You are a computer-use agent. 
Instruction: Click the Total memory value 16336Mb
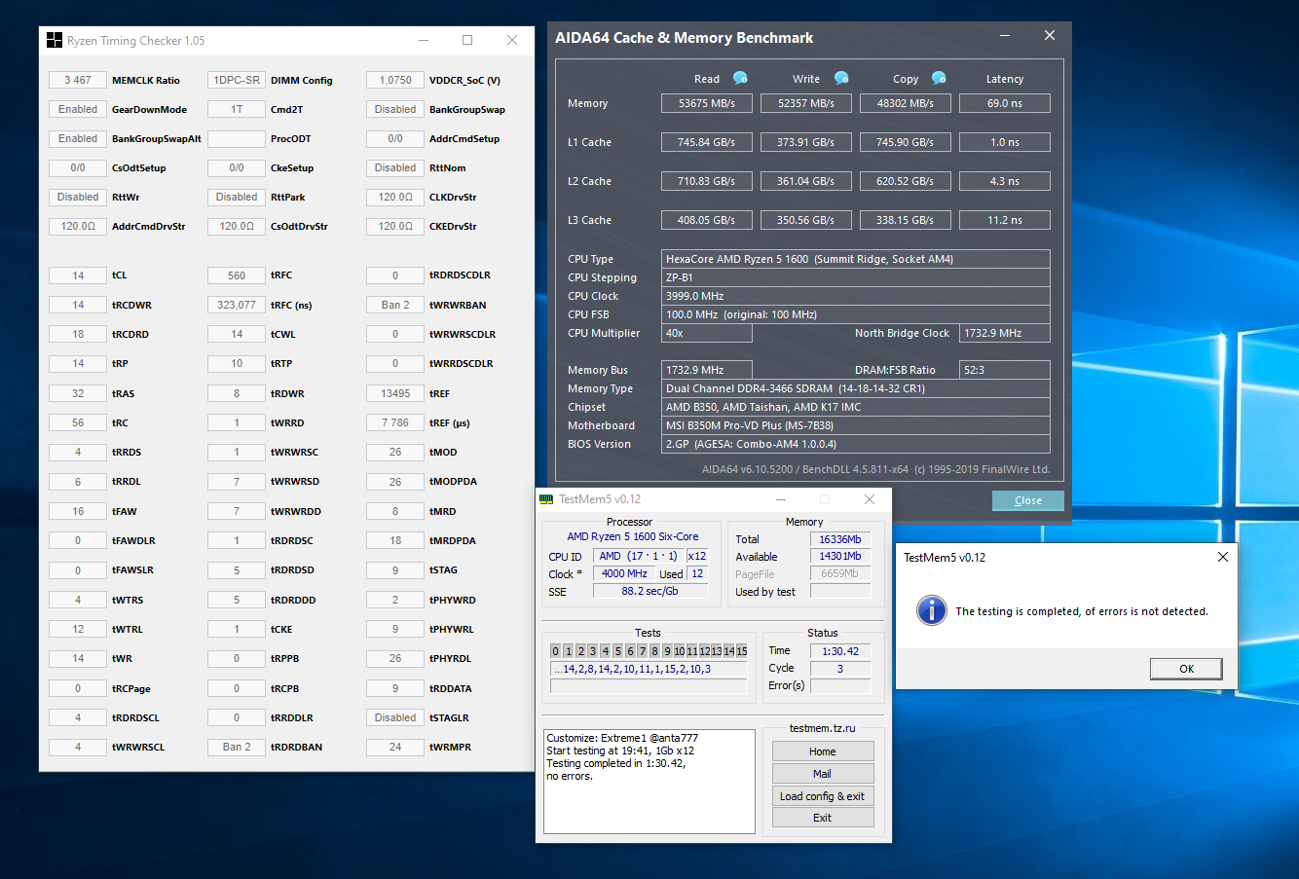click(x=840, y=539)
